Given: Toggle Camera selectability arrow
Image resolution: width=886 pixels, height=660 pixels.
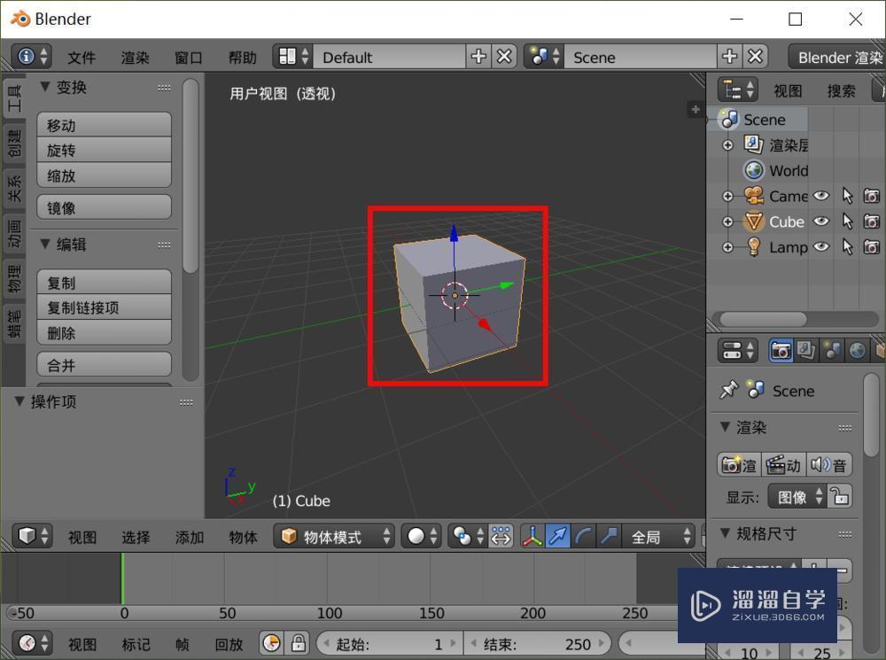Looking at the screenshot, I should pos(846,196).
